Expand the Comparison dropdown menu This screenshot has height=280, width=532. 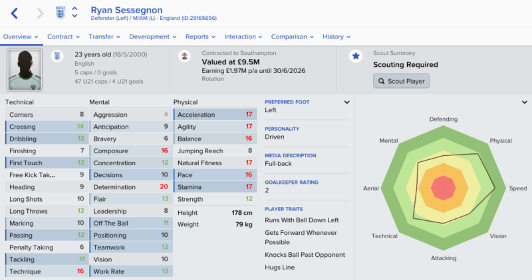292,36
